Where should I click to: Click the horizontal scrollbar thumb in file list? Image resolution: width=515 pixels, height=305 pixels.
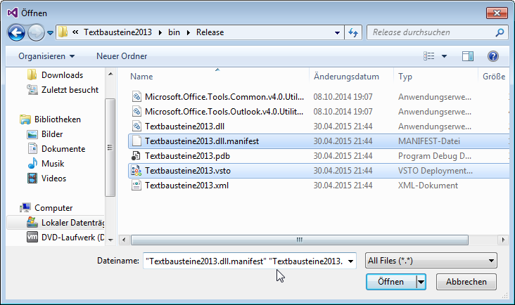[299, 240]
